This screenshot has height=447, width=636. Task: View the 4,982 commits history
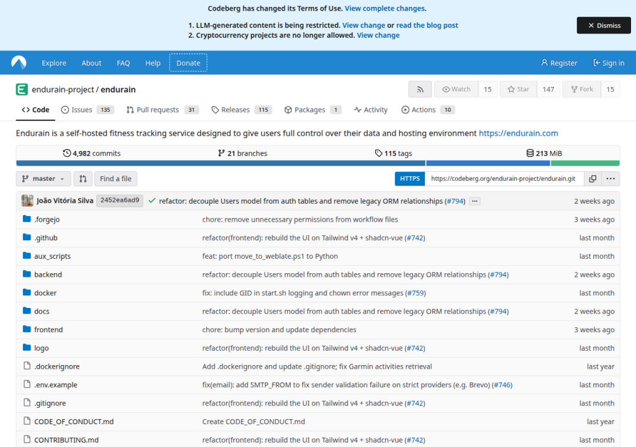(x=92, y=153)
